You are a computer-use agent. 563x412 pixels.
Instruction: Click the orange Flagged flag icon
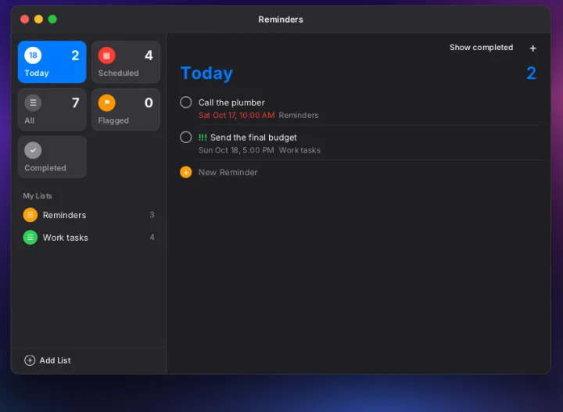tap(106, 103)
